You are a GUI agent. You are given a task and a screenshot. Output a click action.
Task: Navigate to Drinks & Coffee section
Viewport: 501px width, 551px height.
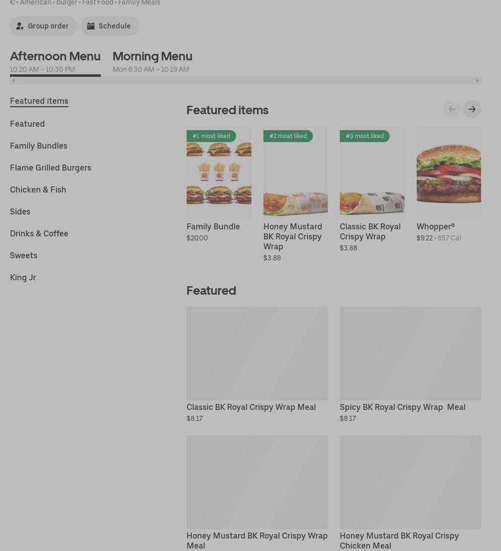click(39, 233)
